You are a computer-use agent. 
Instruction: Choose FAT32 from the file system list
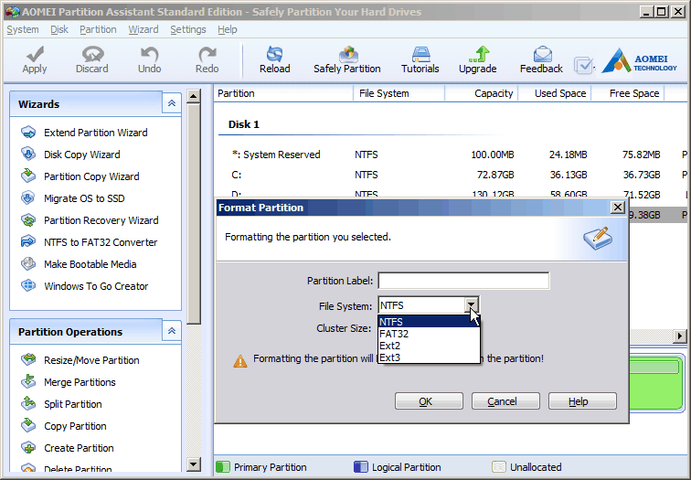[x=429, y=334]
